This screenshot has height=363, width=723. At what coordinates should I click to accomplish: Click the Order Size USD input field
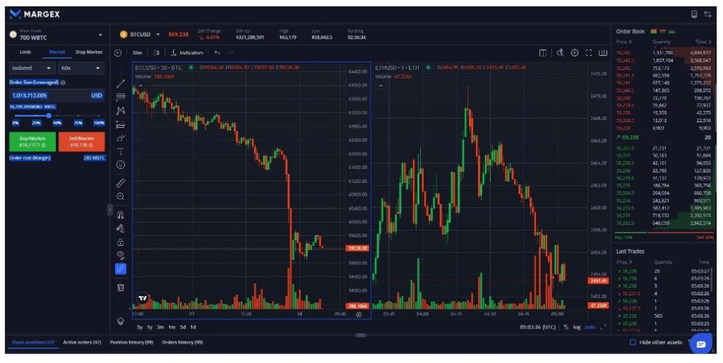57,95
